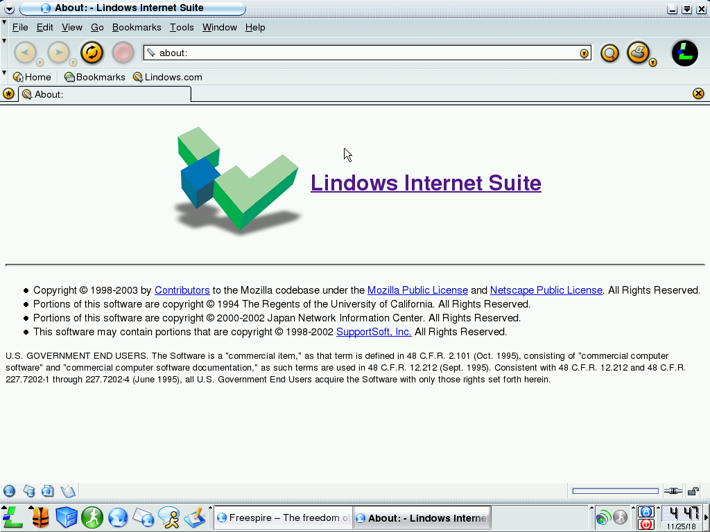Screen dimensions: 710x532
Task: Open the Lindows.com toolbar bookmark
Action: 168,77
